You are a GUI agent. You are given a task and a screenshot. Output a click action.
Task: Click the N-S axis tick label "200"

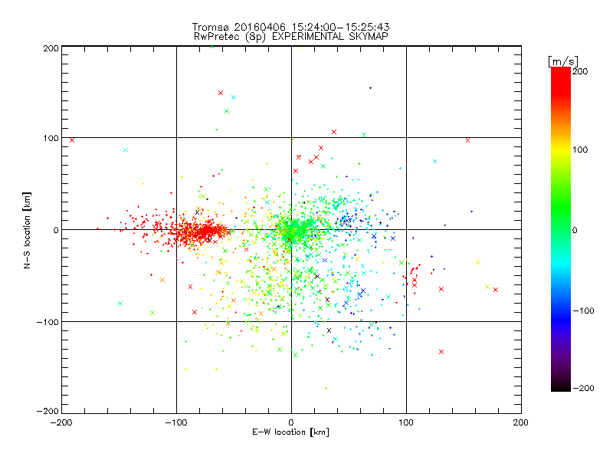click(51, 48)
